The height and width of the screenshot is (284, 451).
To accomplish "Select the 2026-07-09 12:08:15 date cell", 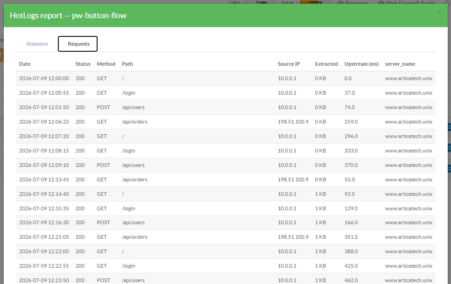I will pyautogui.click(x=44, y=151).
